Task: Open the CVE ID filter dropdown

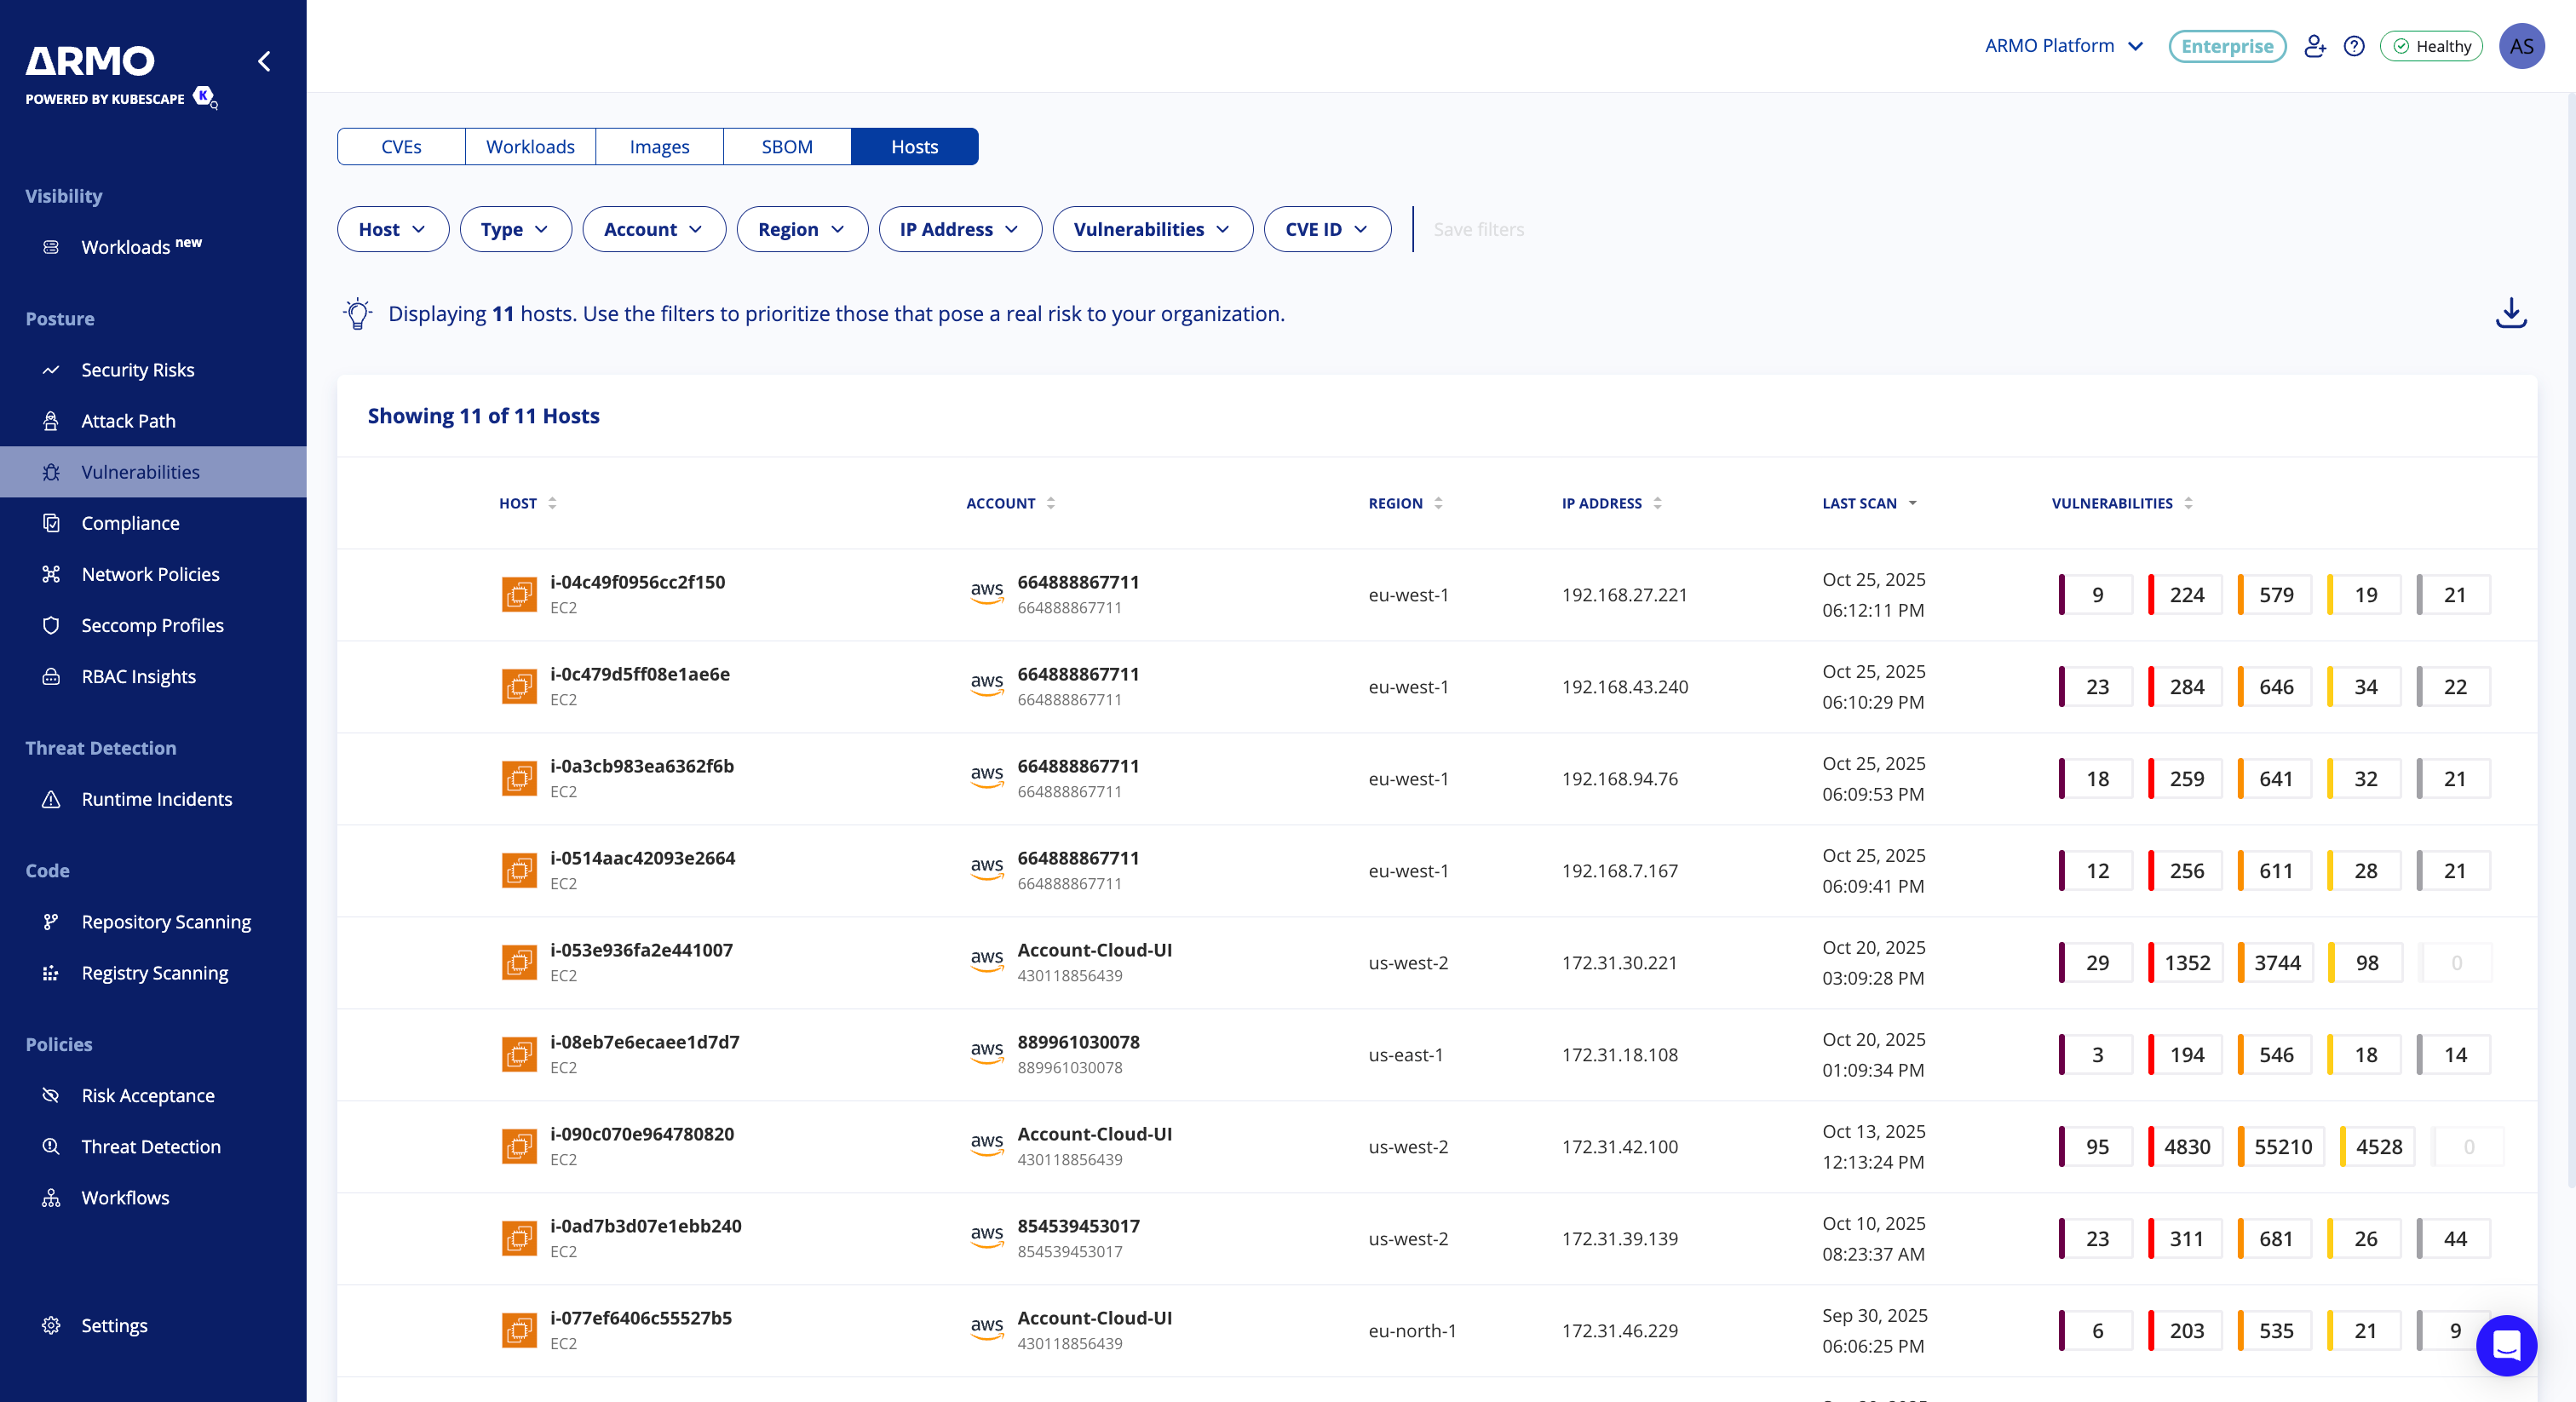Action: pyautogui.click(x=1326, y=229)
